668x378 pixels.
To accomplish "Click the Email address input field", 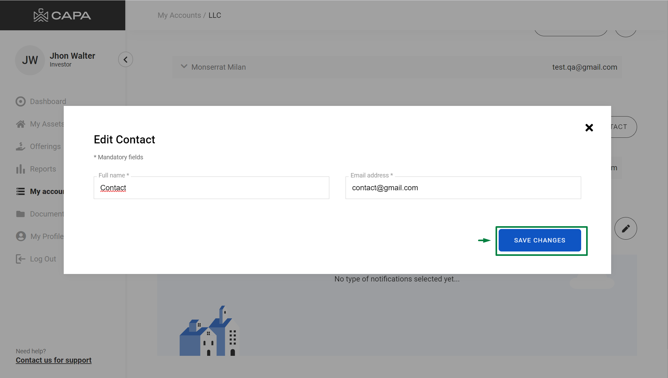I will pyautogui.click(x=463, y=188).
